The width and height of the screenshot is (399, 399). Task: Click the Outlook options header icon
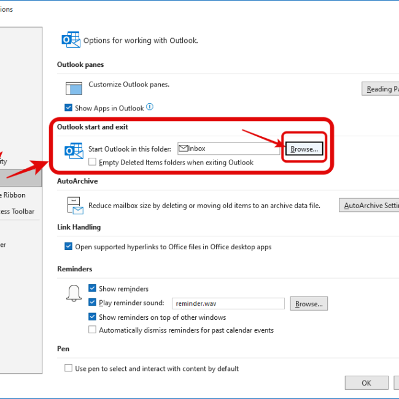tap(71, 40)
